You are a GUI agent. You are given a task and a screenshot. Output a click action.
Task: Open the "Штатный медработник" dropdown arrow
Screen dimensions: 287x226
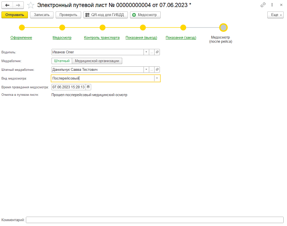pyautogui.click(x=146, y=70)
